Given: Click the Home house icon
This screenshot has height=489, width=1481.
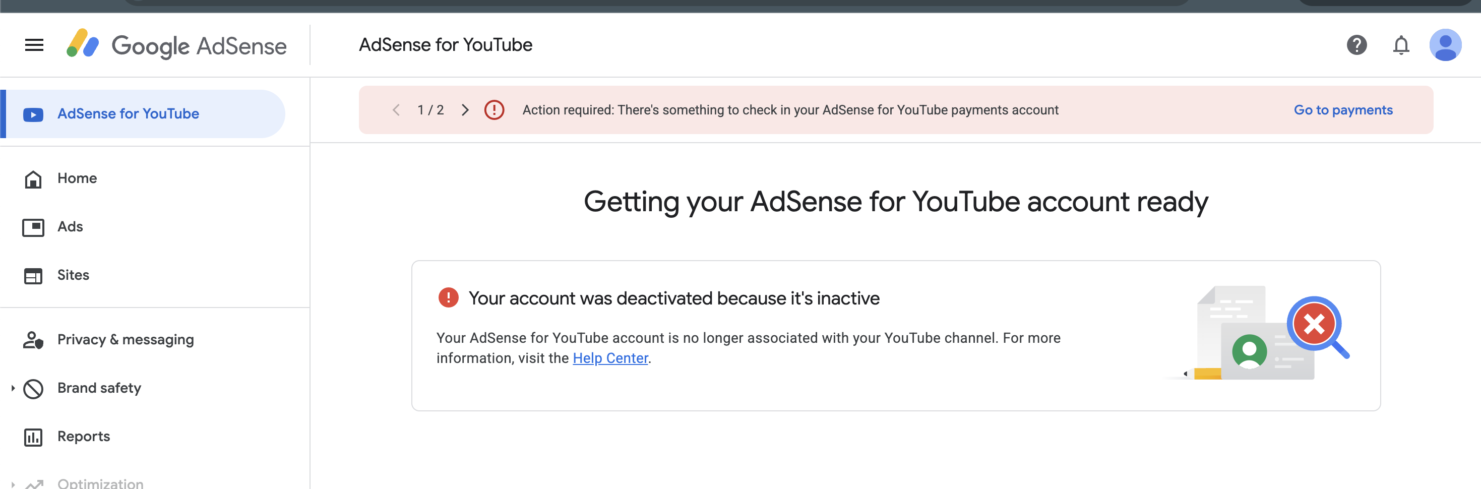Looking at the screenshot, I should pyautogui.click(x=33, y=179).
